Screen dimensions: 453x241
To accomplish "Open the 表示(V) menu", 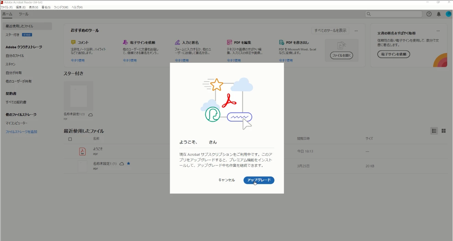I will tap(34, 7).
